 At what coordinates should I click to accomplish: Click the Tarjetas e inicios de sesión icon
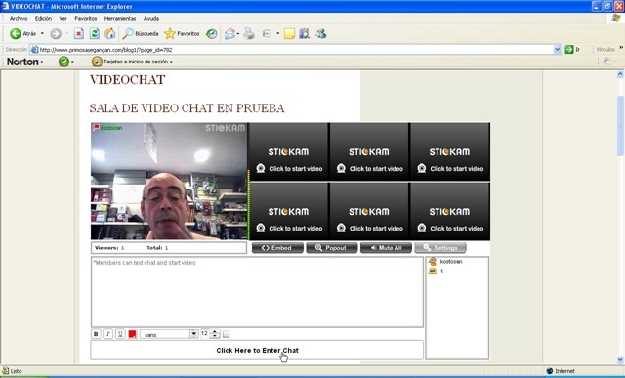tap(97, 62)
